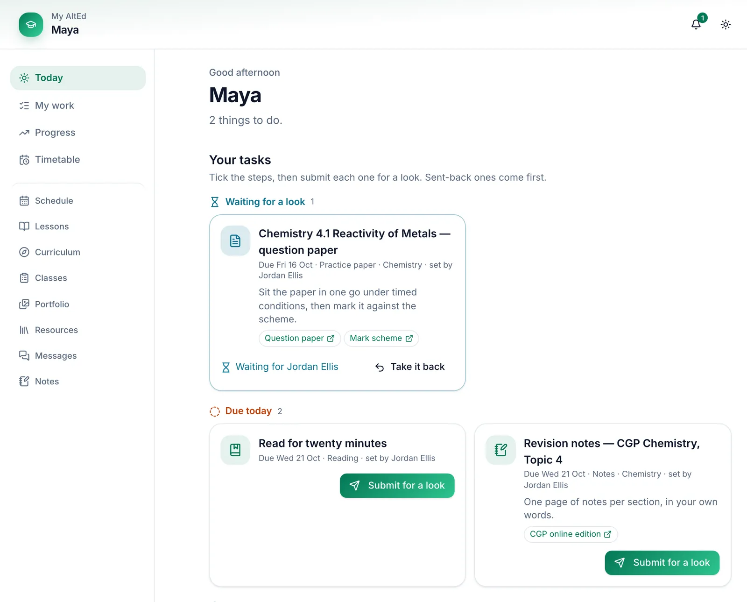Open the Mark scheme external link
The width and height of the screenshot is (747, 602).
tap(381, 338)
